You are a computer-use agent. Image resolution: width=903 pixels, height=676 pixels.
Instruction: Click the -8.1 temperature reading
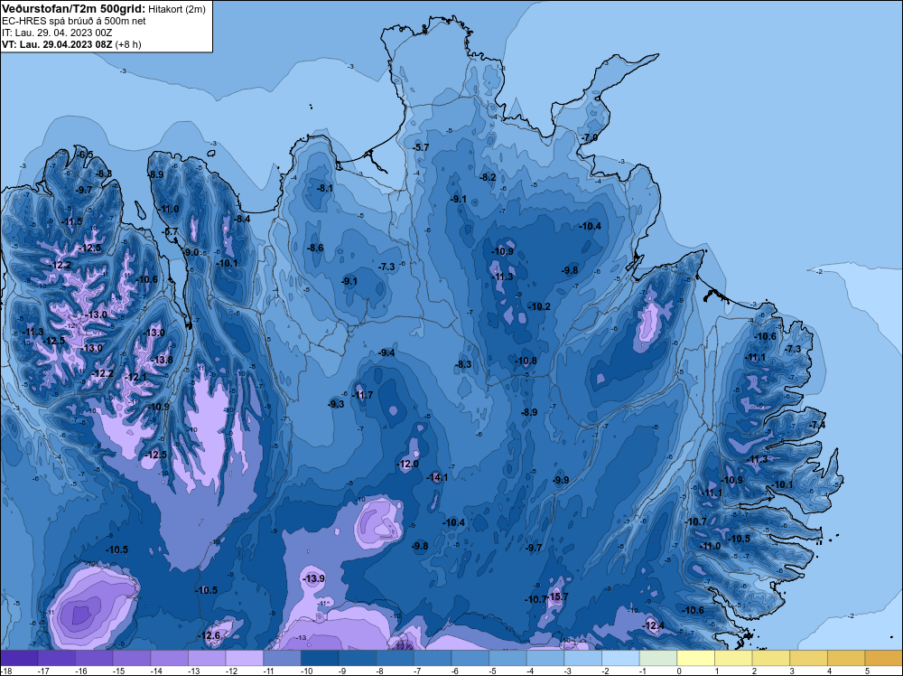[325, 188]
